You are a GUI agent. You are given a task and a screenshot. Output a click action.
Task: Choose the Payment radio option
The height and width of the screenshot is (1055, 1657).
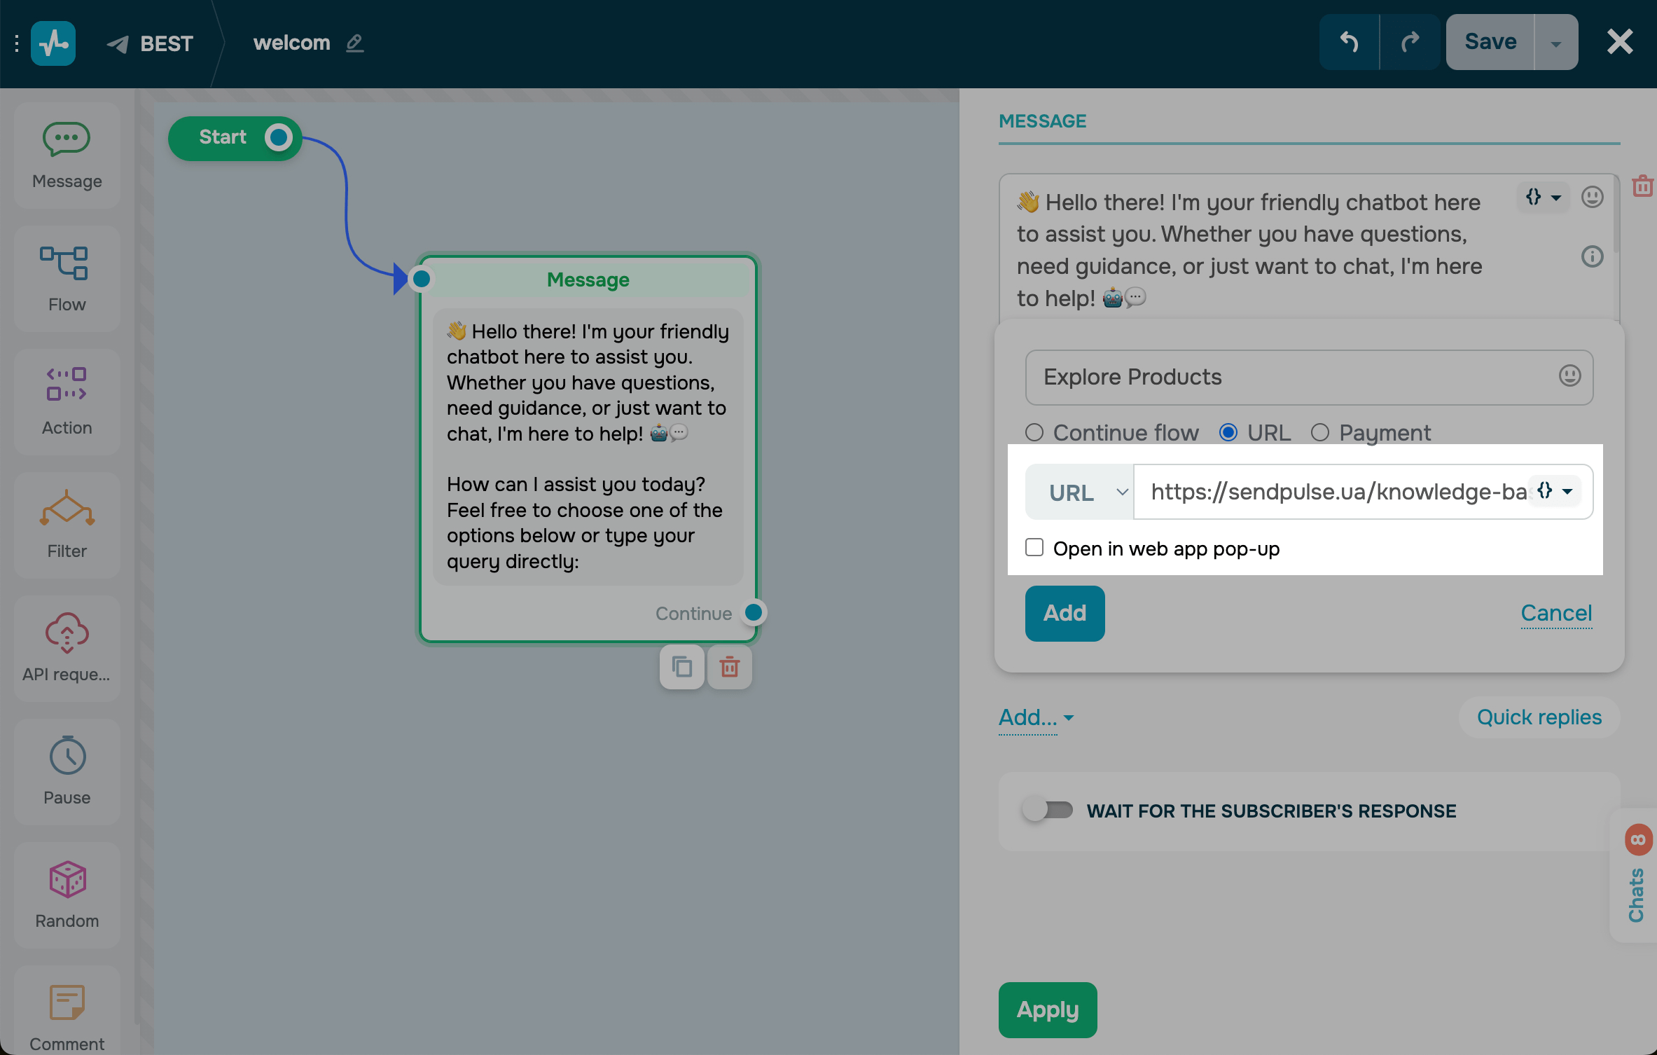(1320, 433)
